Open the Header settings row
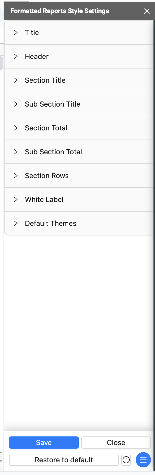Image resolution: width=155 pixels, height=475 pixels. coord(79,56)
